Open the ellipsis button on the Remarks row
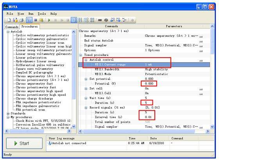The image size is (267, 160). click(201, 37)
